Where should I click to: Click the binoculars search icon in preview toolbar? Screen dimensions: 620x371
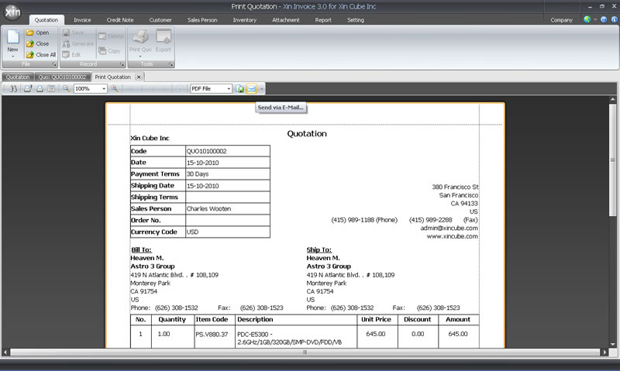13,88
